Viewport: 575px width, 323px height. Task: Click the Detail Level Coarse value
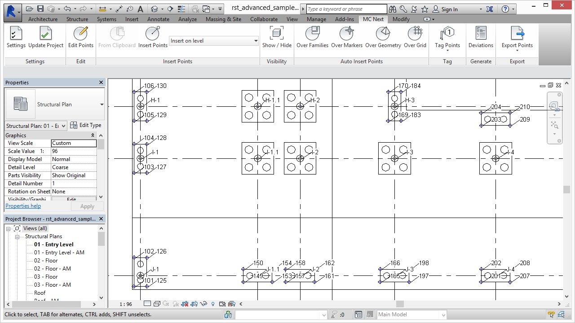pyautogui.click(x=74, y=167)
